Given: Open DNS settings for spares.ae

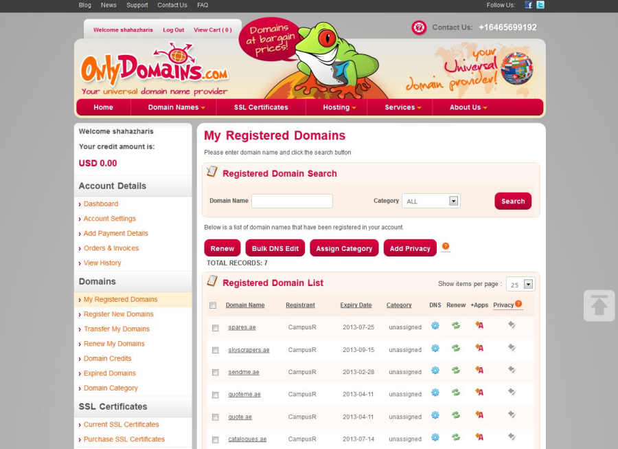Looking at the screenshot, I should click(x=435, y=325).
